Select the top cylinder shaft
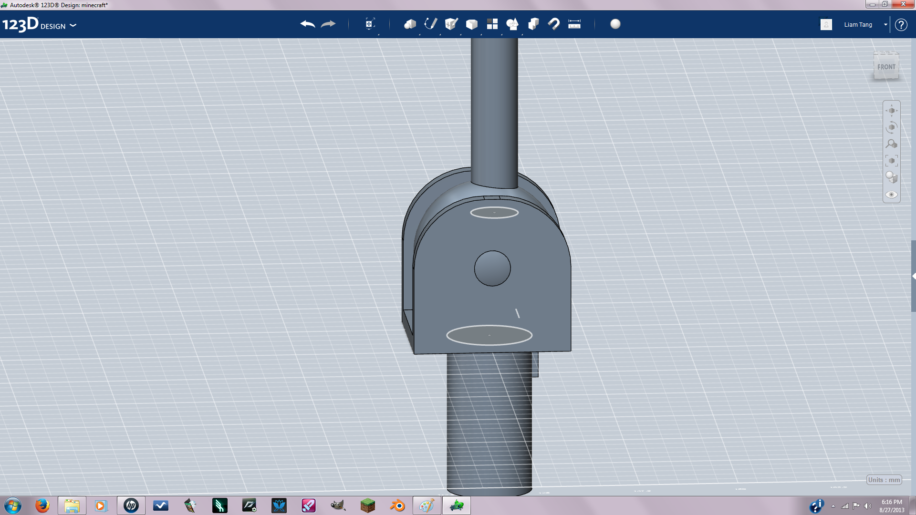Image resolution: width=916 pixels, height=515 pixels. 494,113
